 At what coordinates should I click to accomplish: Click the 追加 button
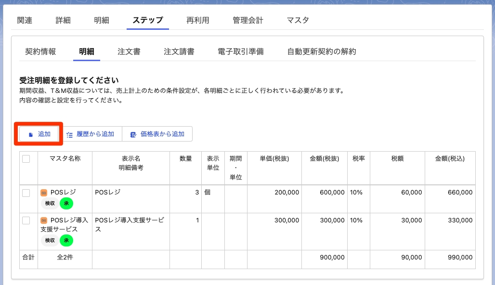pos(39,134)
